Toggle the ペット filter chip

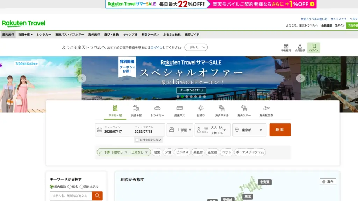pyautogui.click(x=226, y=152)
